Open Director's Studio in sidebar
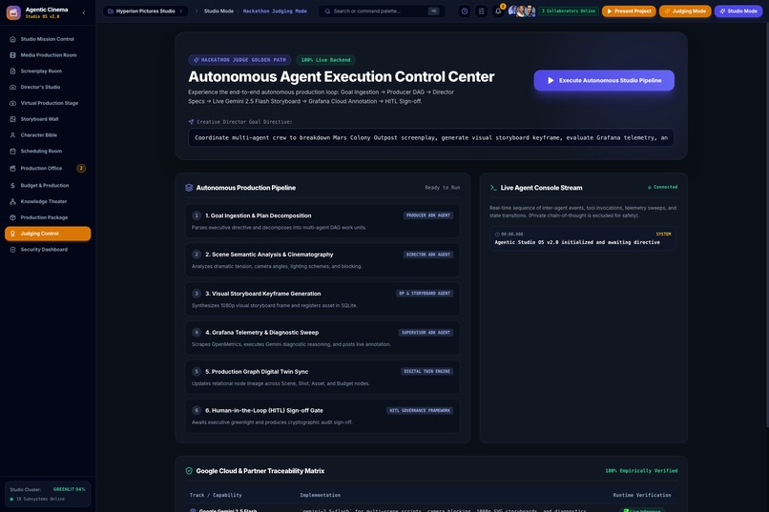 pyautogui.click(x=48, y=87)
